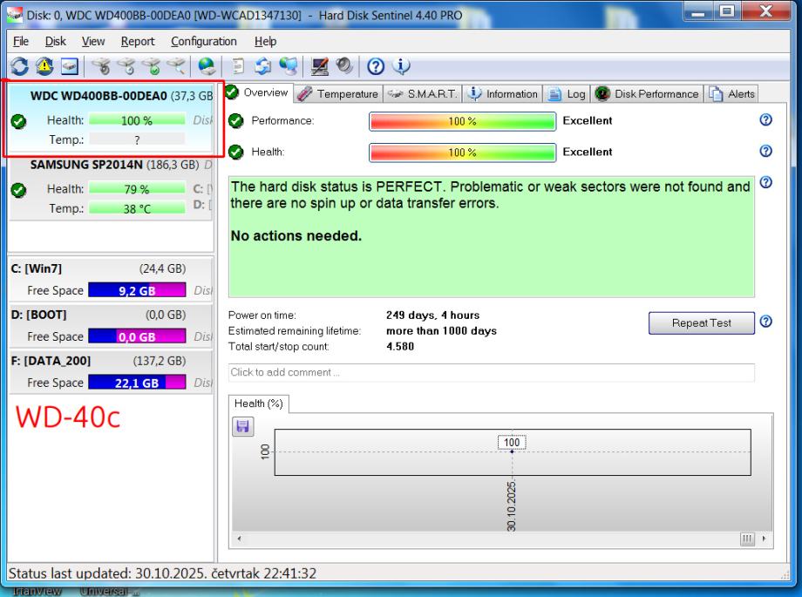This screenshot has height=597, width=802.
Task: Click the SAMSUNG health bar showing 79 %
Action: click(137, 189)
